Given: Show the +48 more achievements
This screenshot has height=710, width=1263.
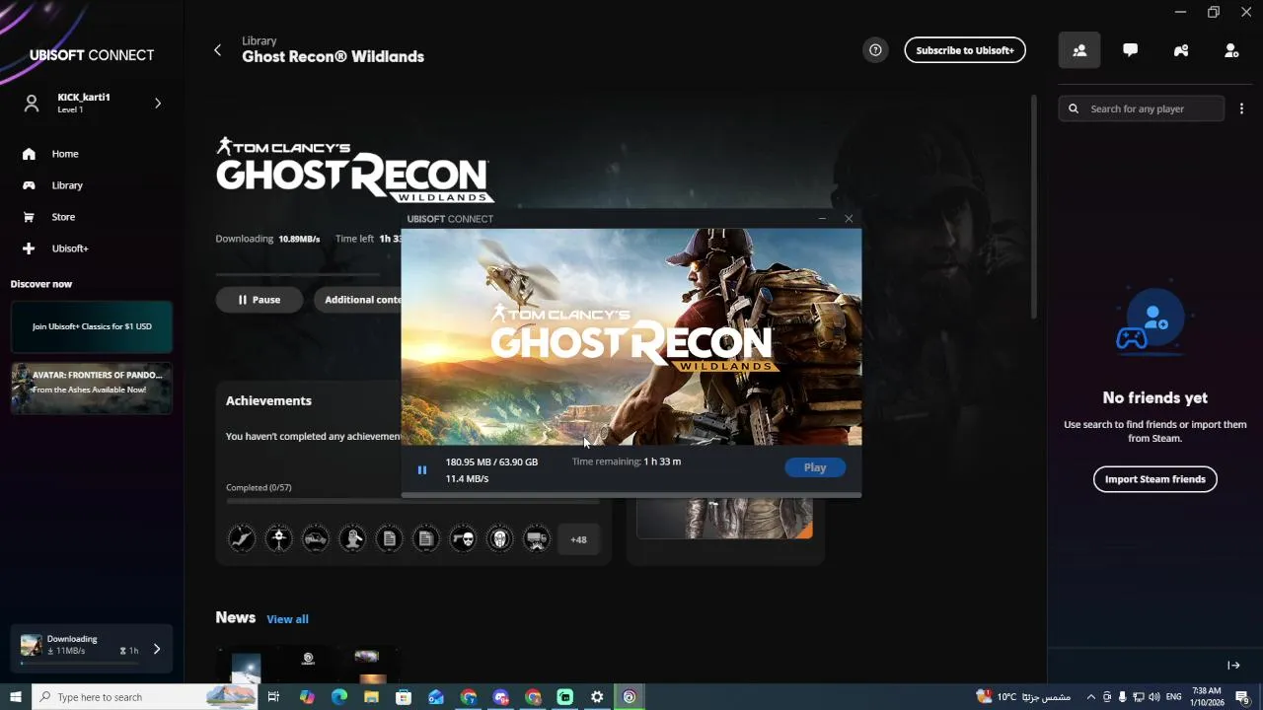Looking at the screenshot, I should [x=578, y=539].
